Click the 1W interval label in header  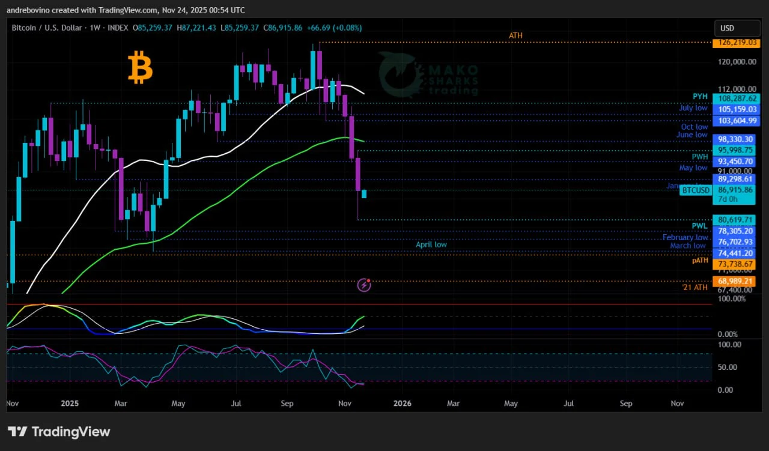pos(94,28)
